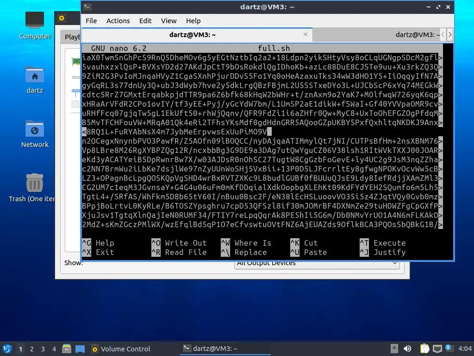Image resolution: width=474 pixels, height=356 pixels.
Task: Click the tab scroll right arrow
Action: pos(450,34)
